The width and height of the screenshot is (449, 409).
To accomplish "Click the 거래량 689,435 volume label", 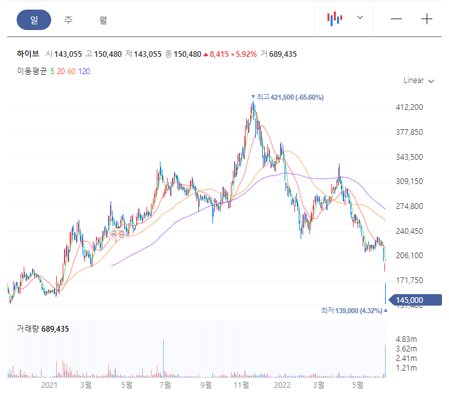I will click(x=43, y=329).
